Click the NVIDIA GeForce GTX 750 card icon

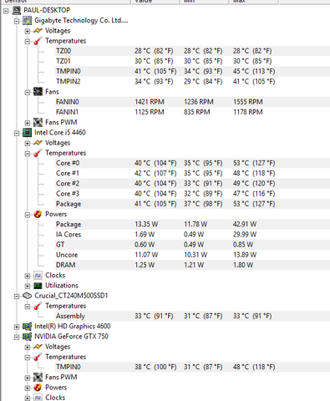[x=27, y=337]
